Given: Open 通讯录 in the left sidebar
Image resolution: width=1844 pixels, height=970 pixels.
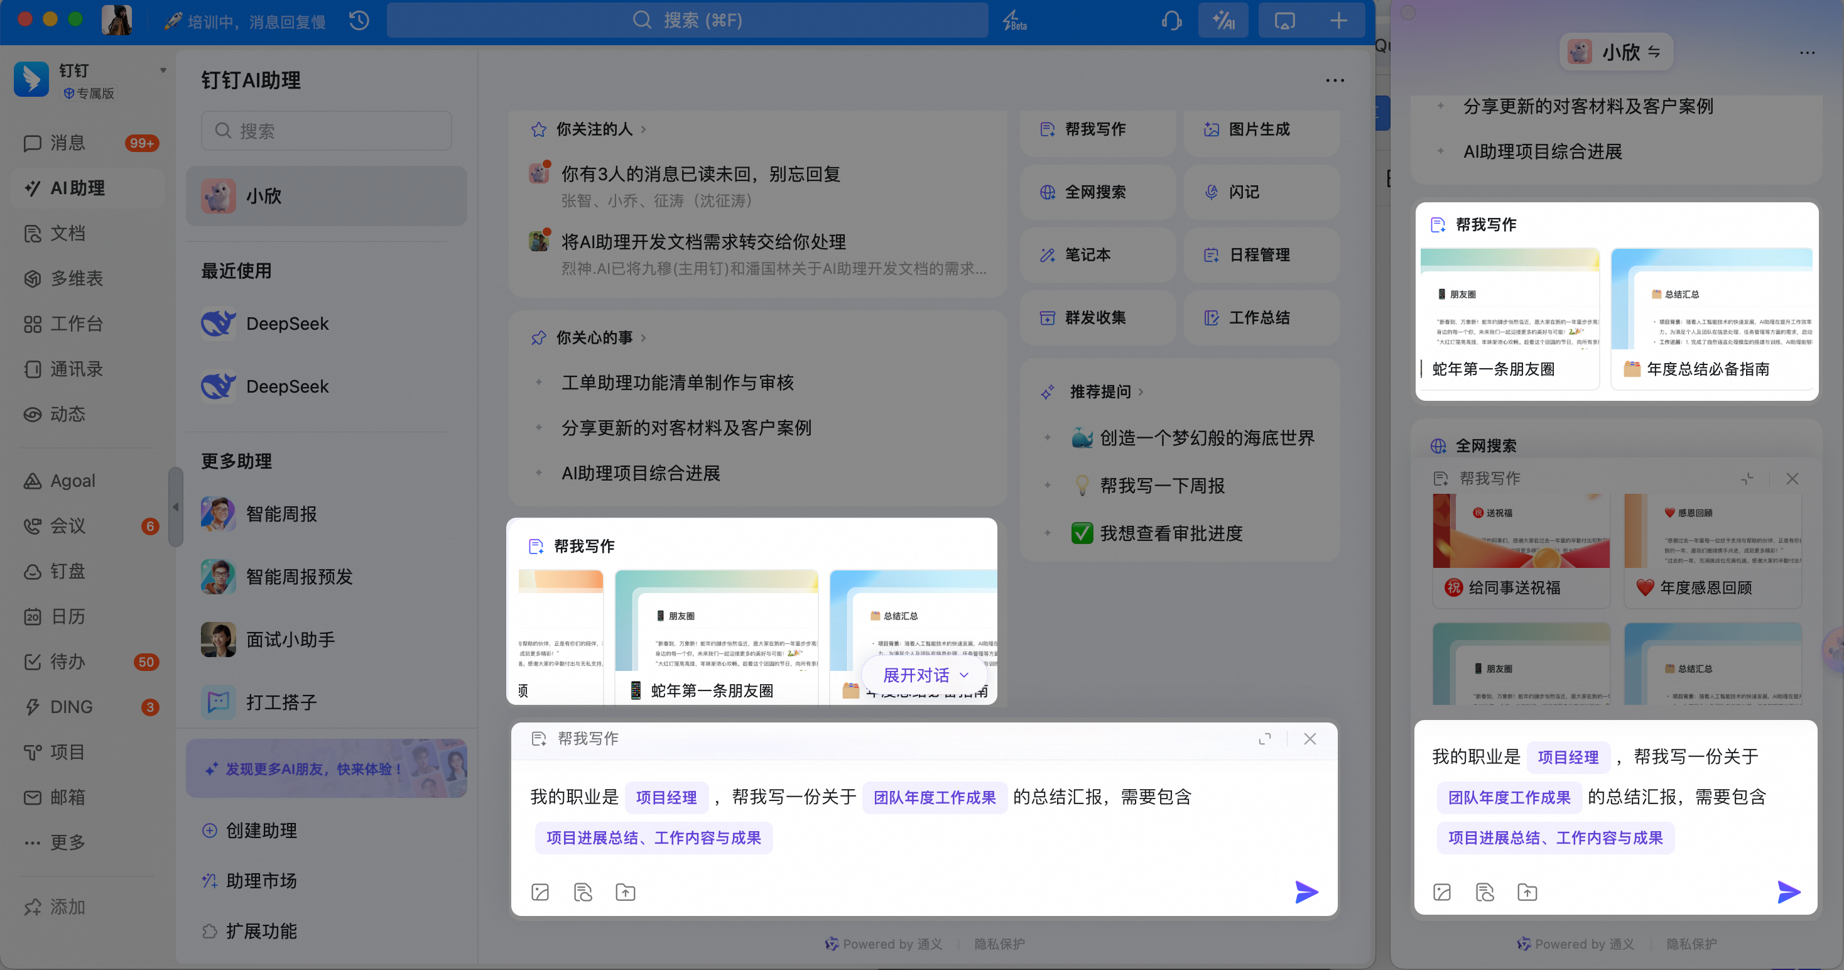Looking at the screenshot, I should click(x=88, y=369).
